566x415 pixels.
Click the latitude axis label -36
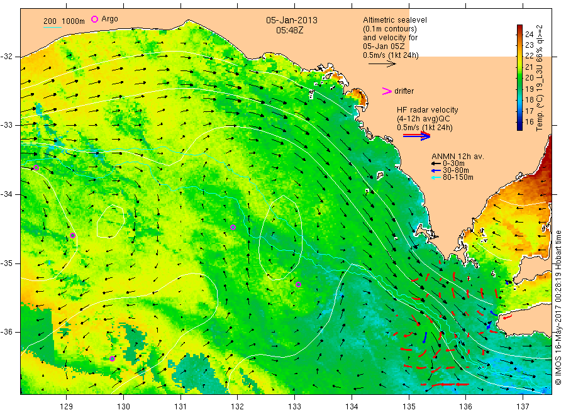[8, 332]
